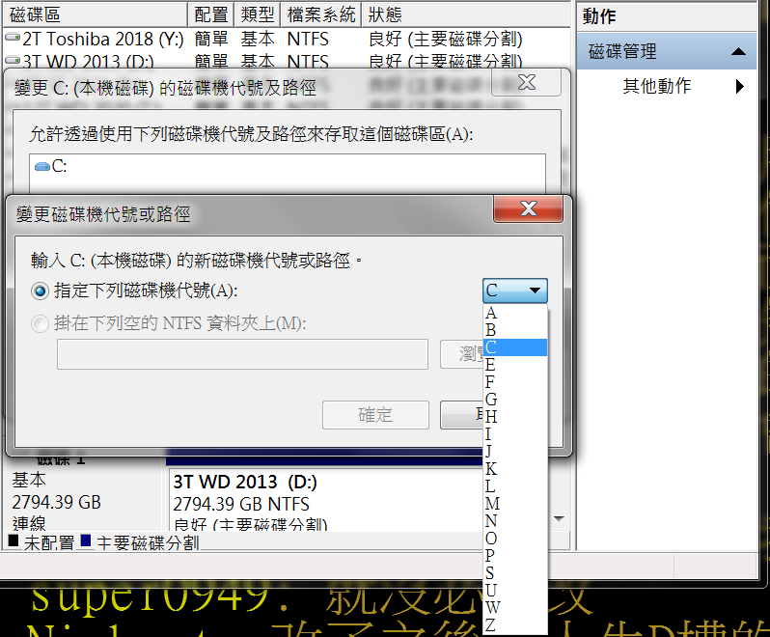Open the drive letter combo box arrow

pos(534,291)
